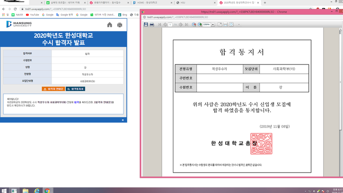
Task: Click the 사회과학부(야) cell in the notice
Action: point(284,69)
